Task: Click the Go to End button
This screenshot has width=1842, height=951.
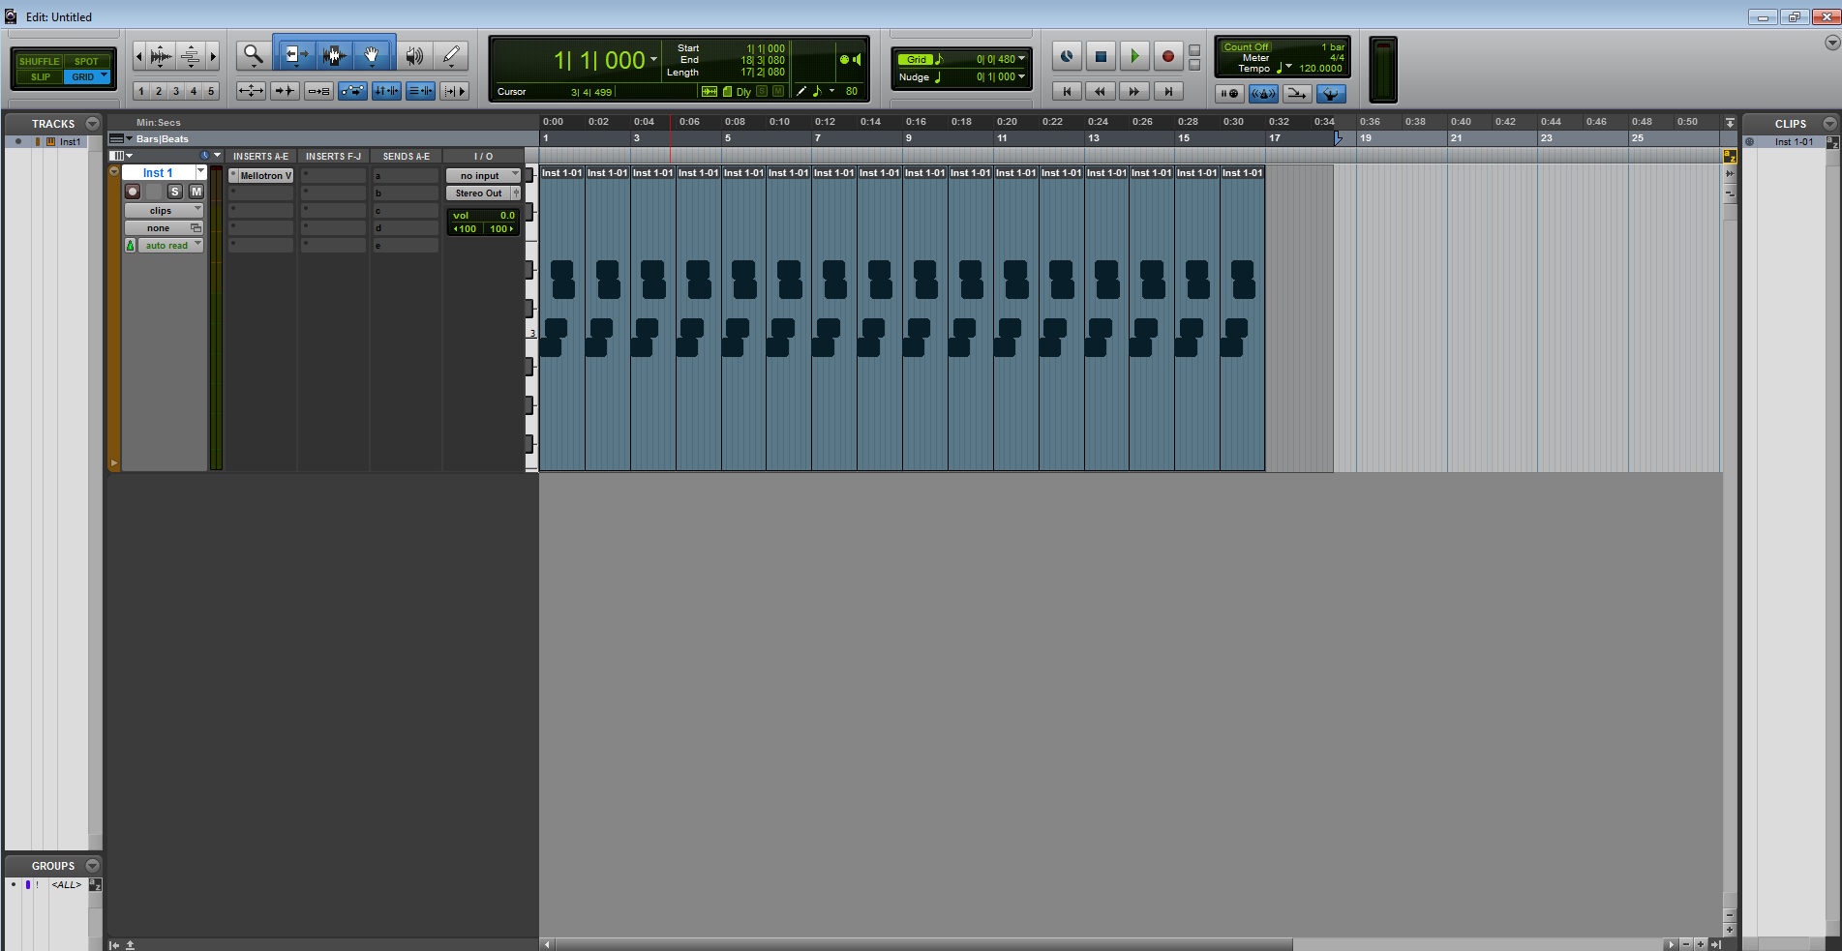Action: click(1168, 91)
